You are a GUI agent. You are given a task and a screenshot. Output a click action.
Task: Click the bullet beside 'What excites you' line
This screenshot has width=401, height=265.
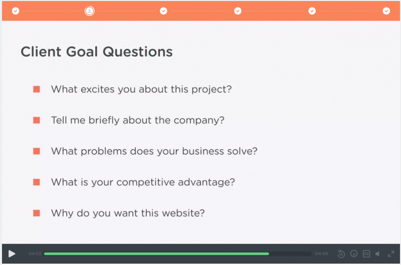coord(37,89)
